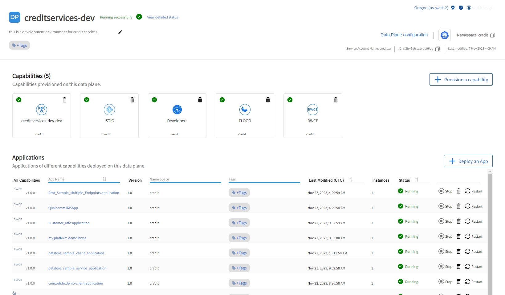Delete the QualcommJMSApp application
Image resolution: width=505 pixels, height=295 pixels.
click(458, 206)
